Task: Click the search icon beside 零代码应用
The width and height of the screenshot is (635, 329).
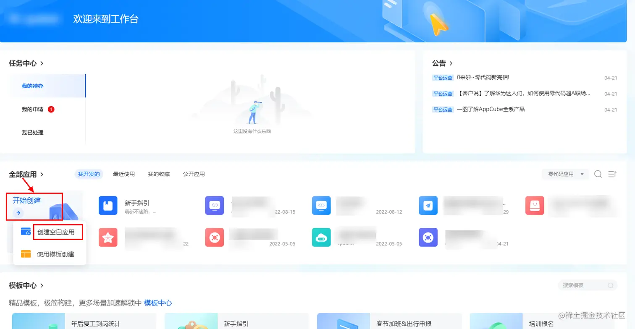Action: coord(598,174)
